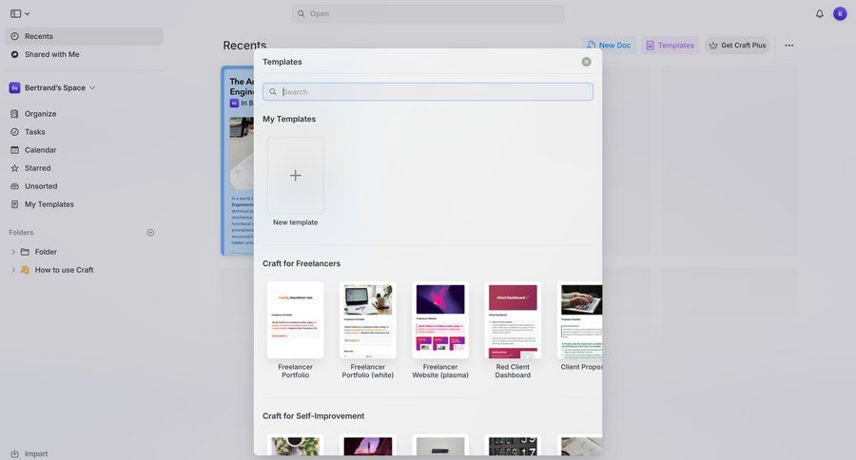The image size is (856, 460).
Task: Open sidebar layout dropdown chevron
Action: tap(28, 13)
